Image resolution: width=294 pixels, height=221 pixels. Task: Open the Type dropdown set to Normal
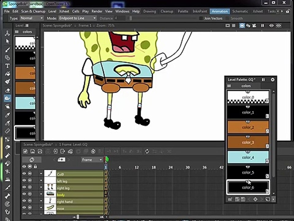32,18
